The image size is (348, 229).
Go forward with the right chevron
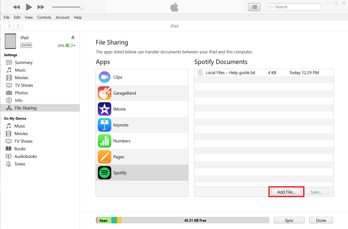(18, 26)
